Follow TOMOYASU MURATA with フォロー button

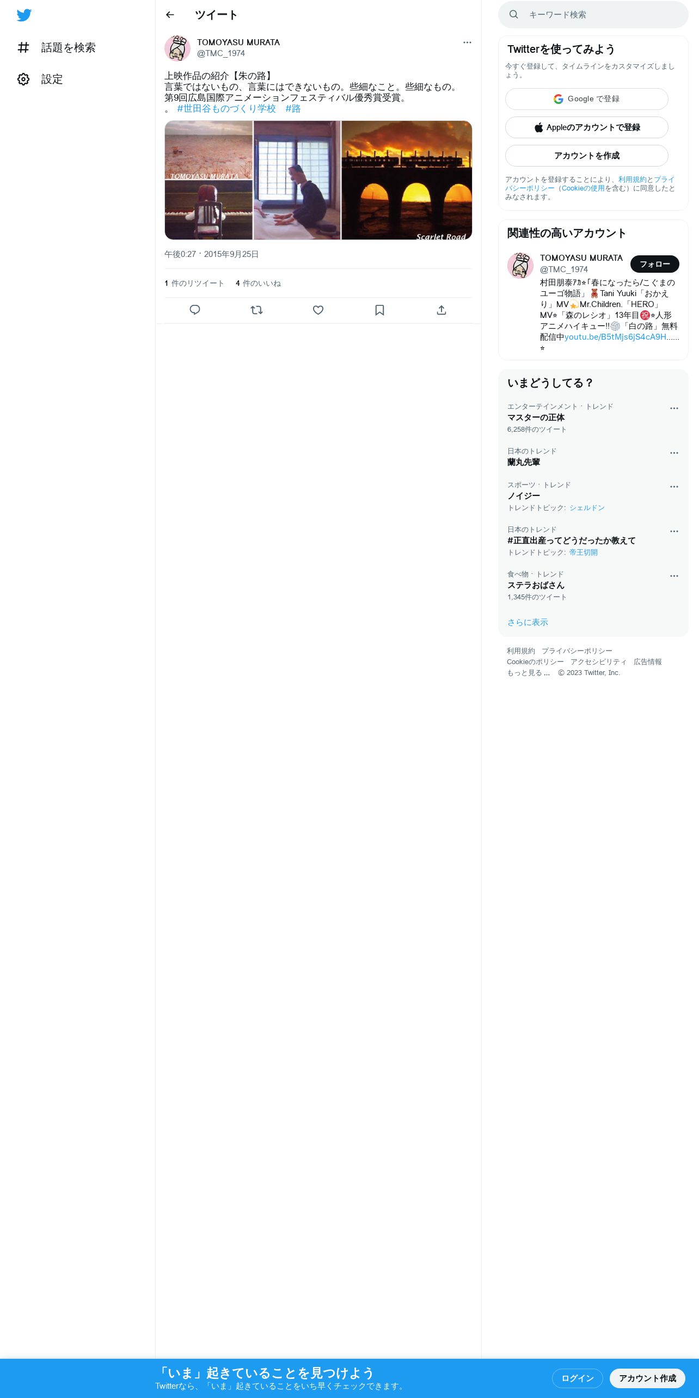[654, 264]
